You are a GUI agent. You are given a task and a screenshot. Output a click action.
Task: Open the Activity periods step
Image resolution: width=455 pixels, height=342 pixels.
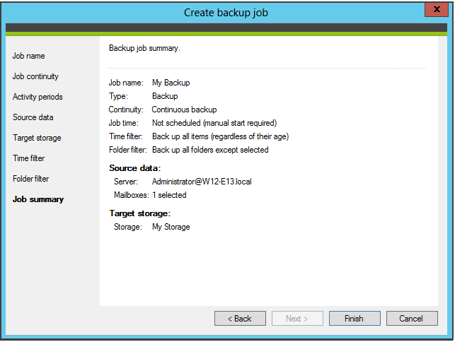click(38, 97)
